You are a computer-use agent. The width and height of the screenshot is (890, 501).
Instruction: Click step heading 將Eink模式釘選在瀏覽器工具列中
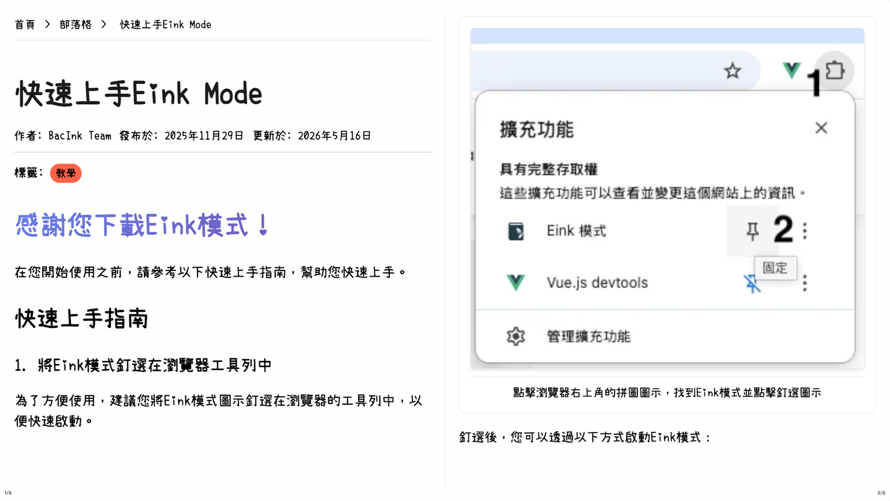[155, 365]
